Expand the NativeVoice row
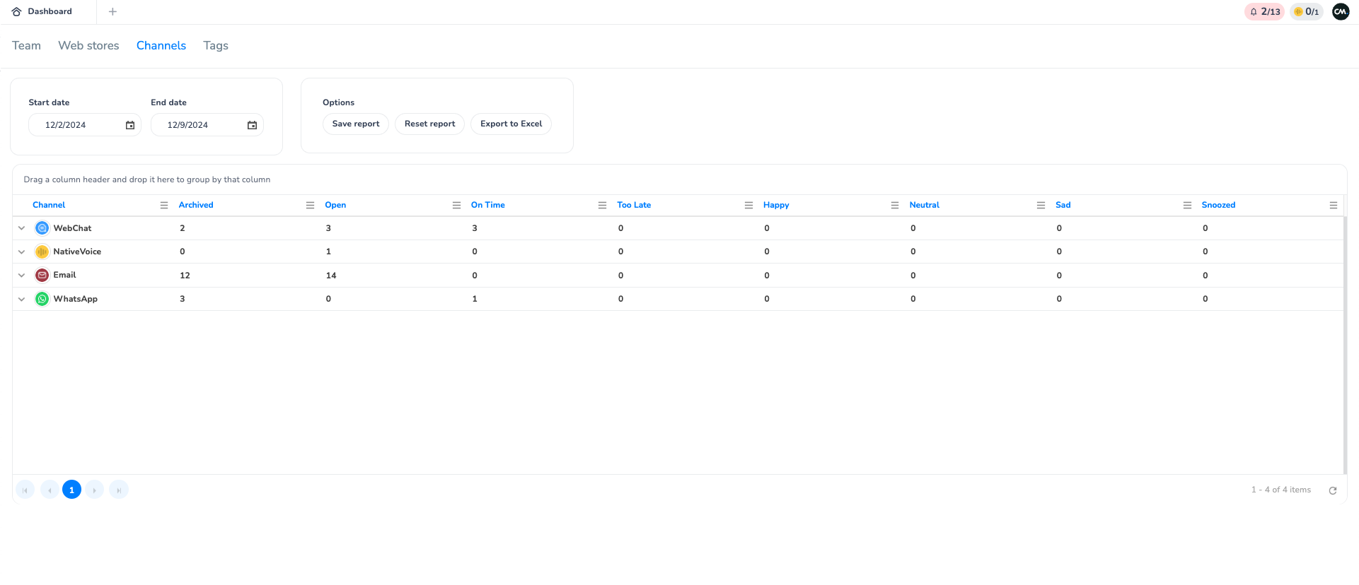Viewport: 1359px width, 585px height. coord(22,252)
